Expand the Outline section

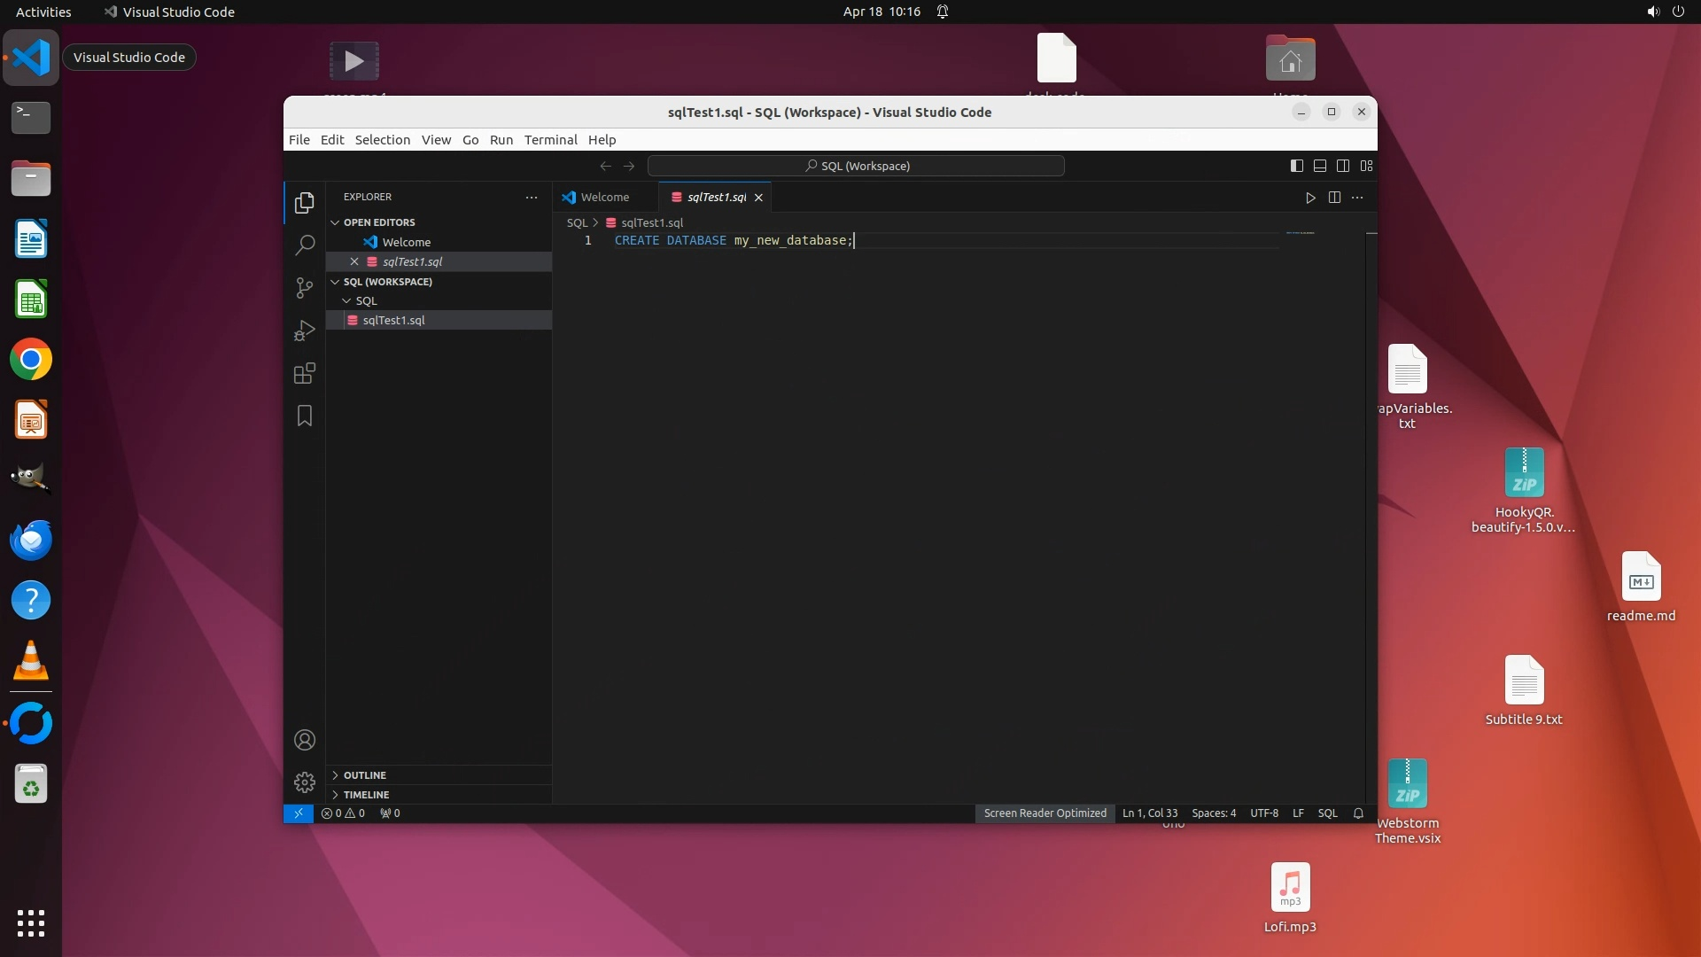[x=364, y=775]
